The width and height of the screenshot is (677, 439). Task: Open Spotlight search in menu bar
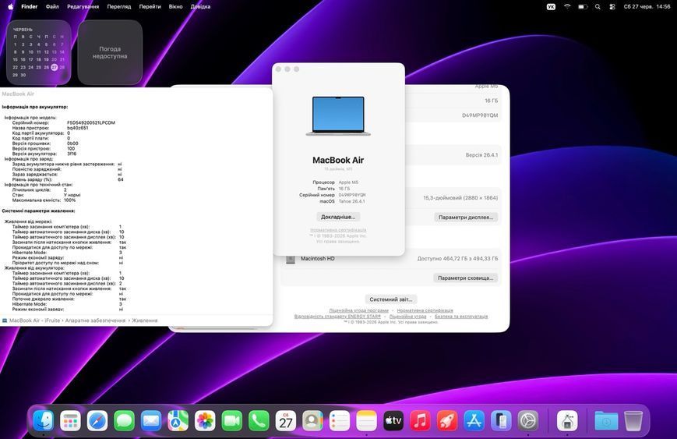pyautogui.click(x=598, y=6)
